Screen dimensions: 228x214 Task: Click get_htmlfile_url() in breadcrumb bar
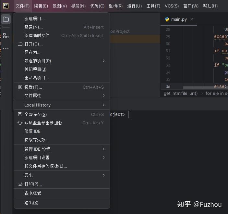point(181,93)
